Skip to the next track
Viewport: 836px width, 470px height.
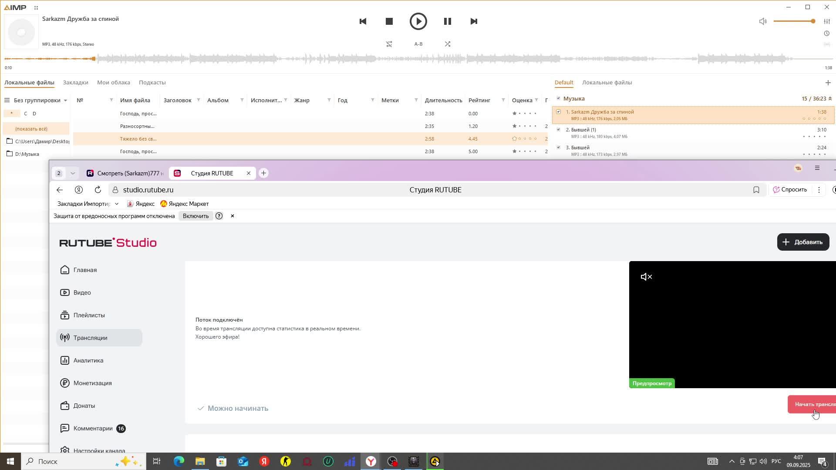click(474, 21)
